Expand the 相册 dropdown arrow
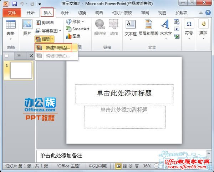This screenshot has height=172, width=214. (52, 39)
